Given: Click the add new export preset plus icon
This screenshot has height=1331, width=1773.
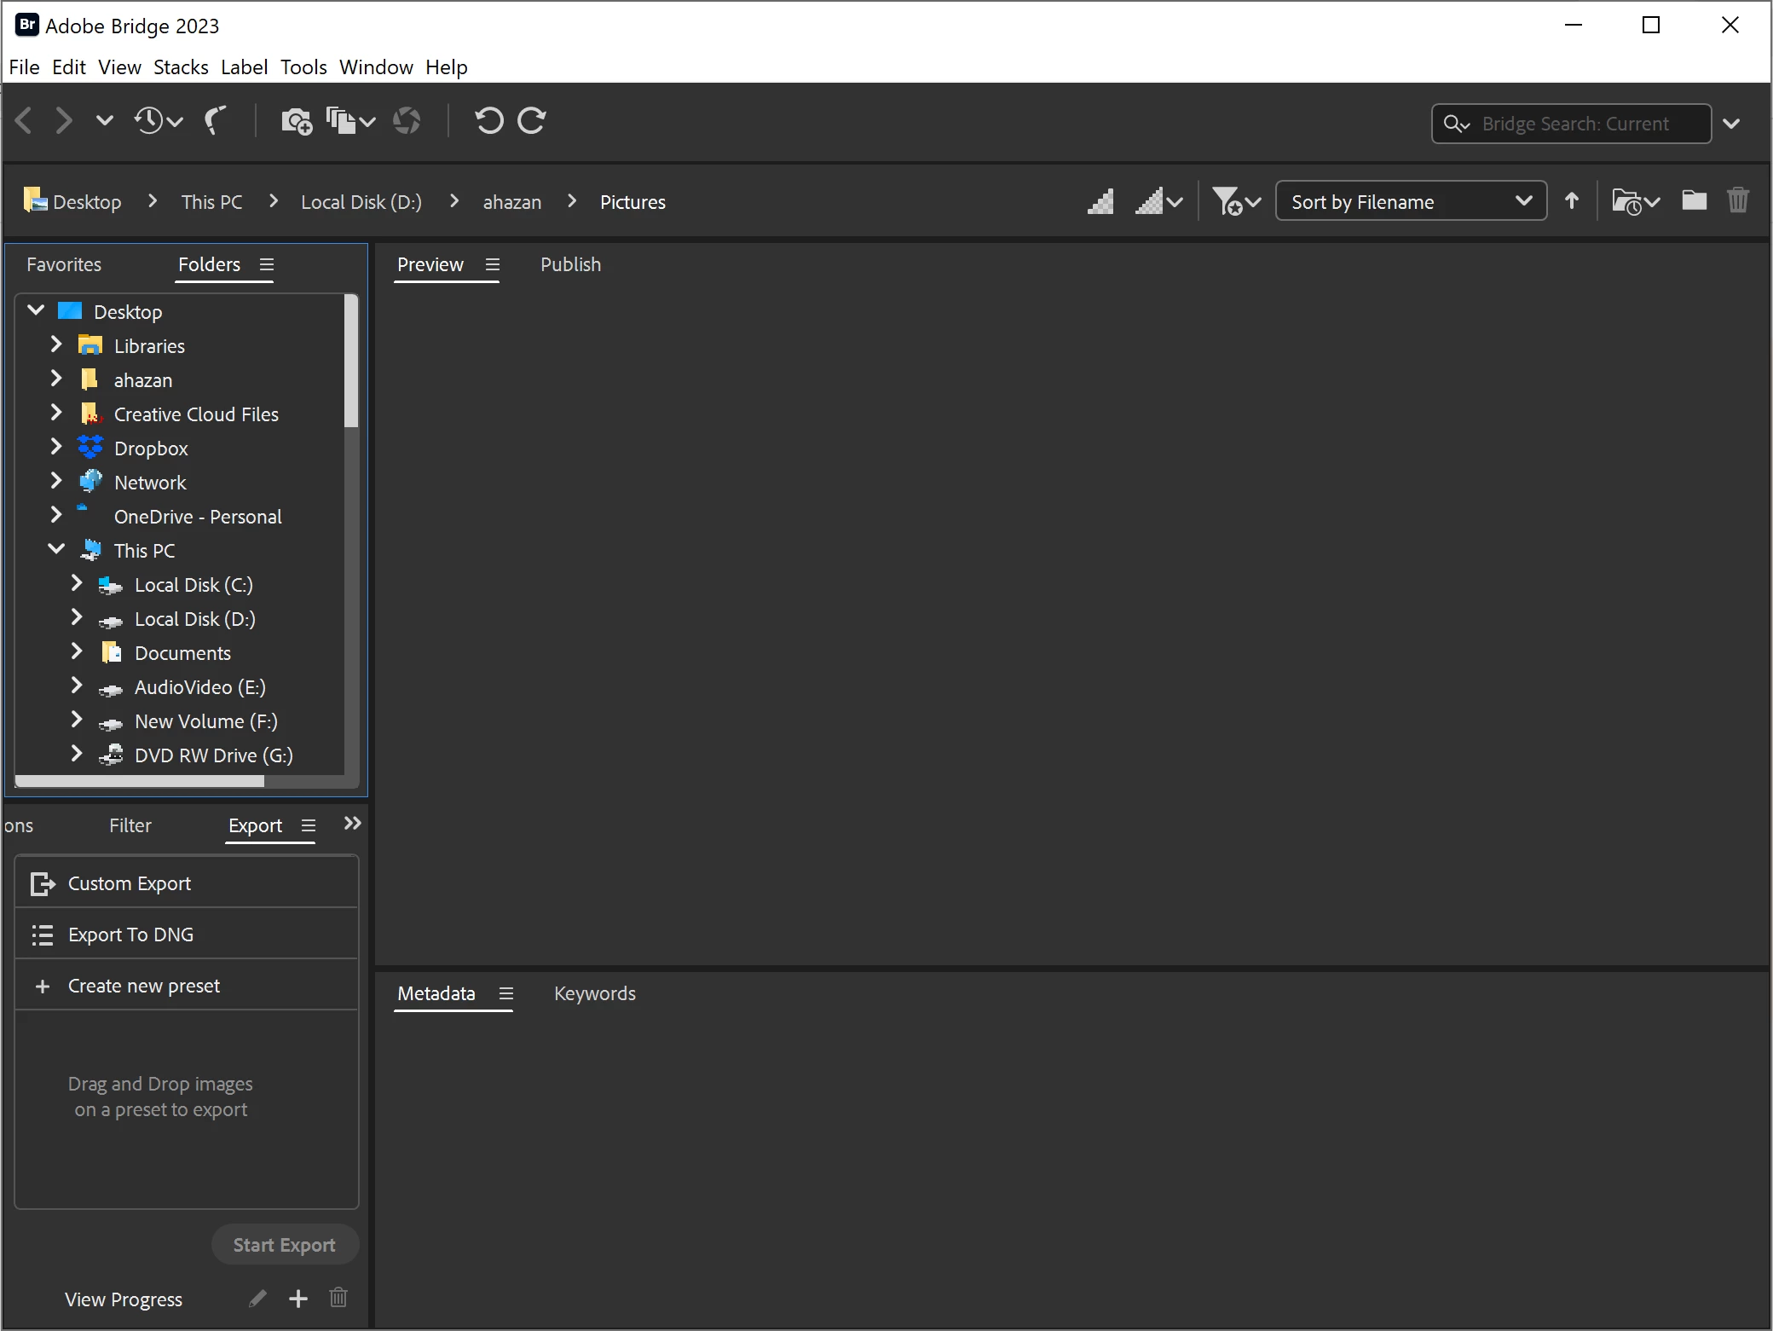Looking at the screenshot, I should [297, 1299].
